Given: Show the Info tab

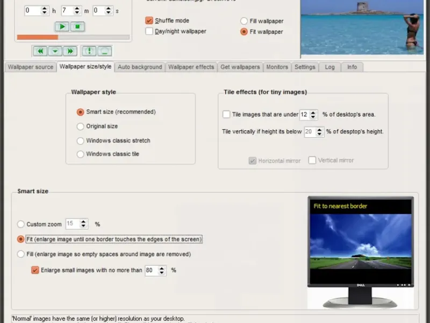Looking at the screenshot, I should (352, 67).
